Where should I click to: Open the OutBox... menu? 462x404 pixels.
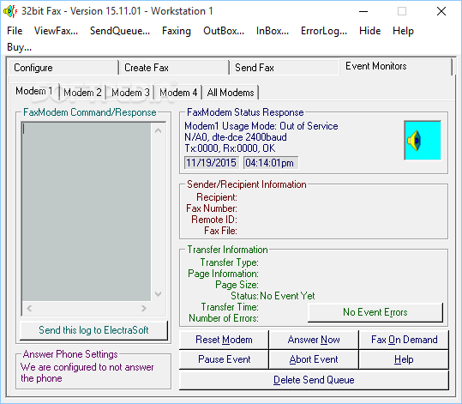click(x=224, y=31)
